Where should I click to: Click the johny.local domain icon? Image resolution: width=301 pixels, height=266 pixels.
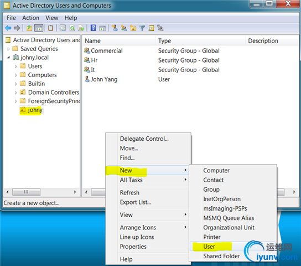click(15, 57)
